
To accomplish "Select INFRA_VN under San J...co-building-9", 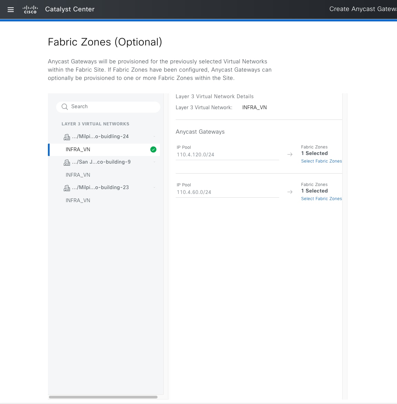I will [x=78, y=175].
